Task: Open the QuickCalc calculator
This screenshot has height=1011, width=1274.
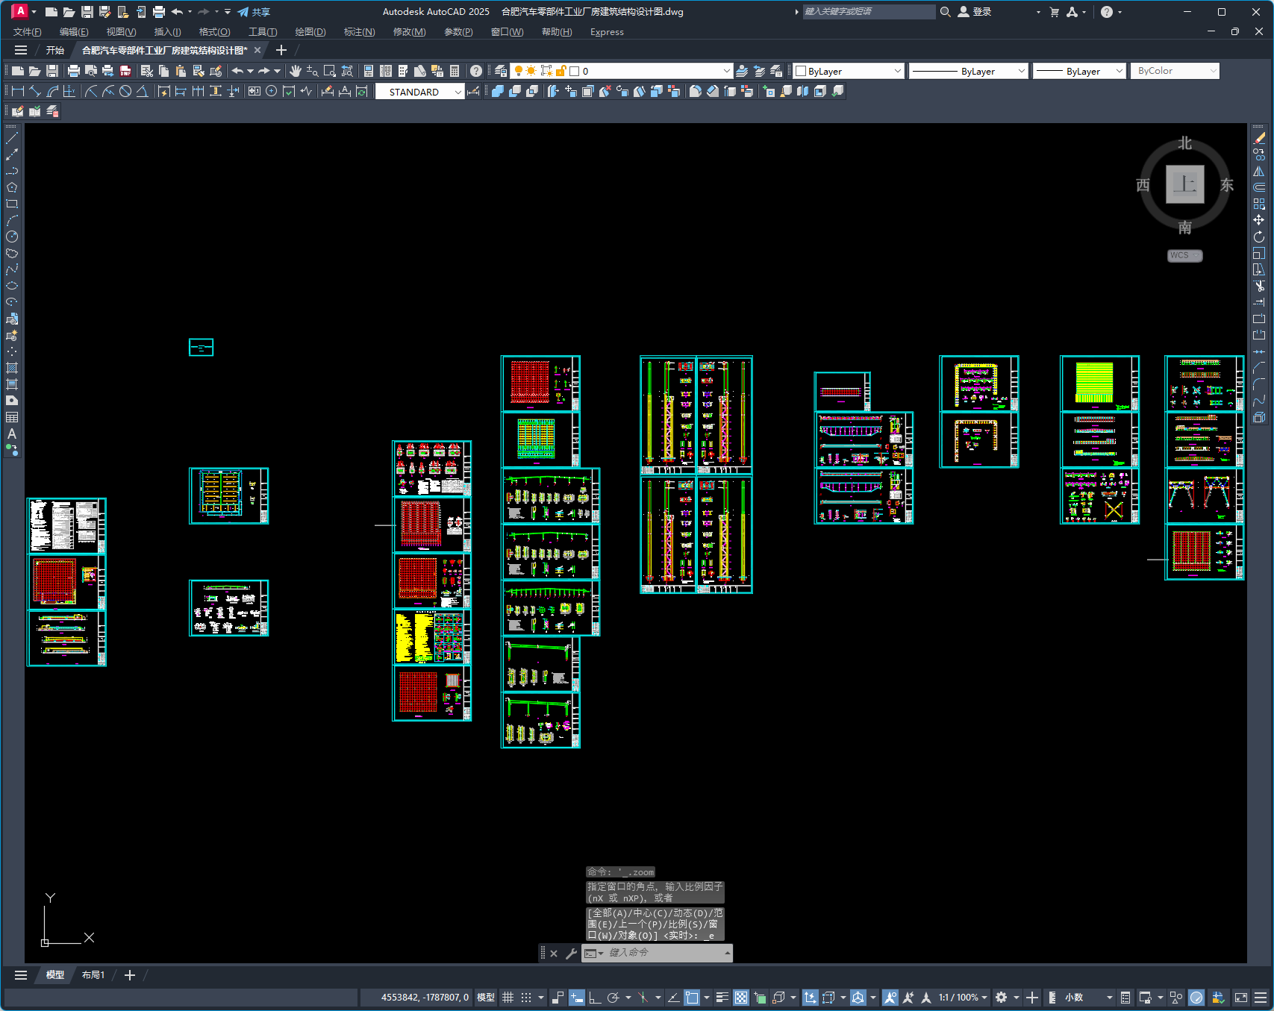Action: pos(455,71)
